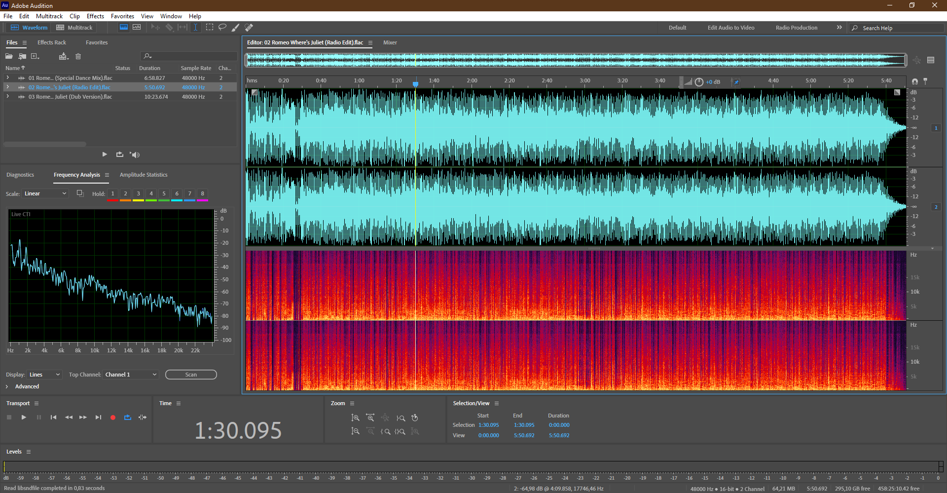Open the Effects menu
The height and width of the screenshot is (493, 947).
95,16
